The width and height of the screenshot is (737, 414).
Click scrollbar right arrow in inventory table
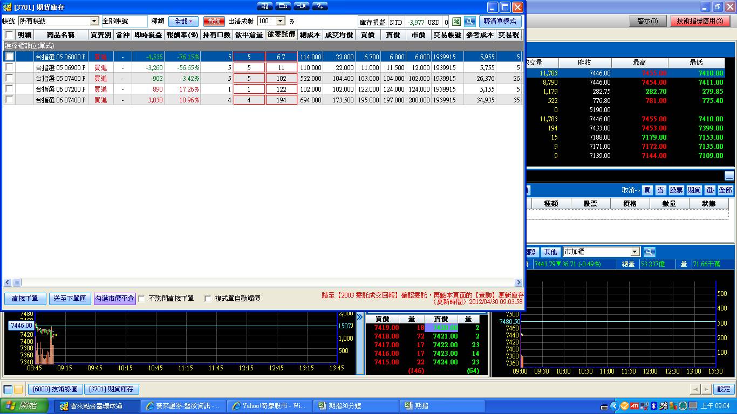pos(518,282)
